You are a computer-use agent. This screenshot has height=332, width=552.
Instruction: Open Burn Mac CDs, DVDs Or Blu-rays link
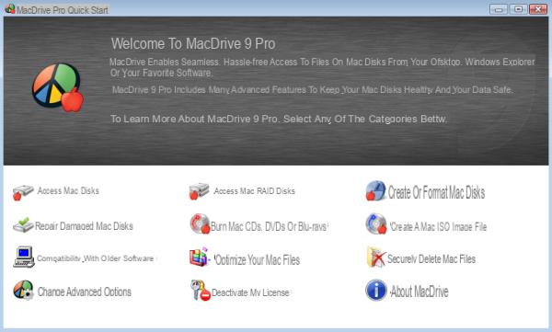point(269,226)
